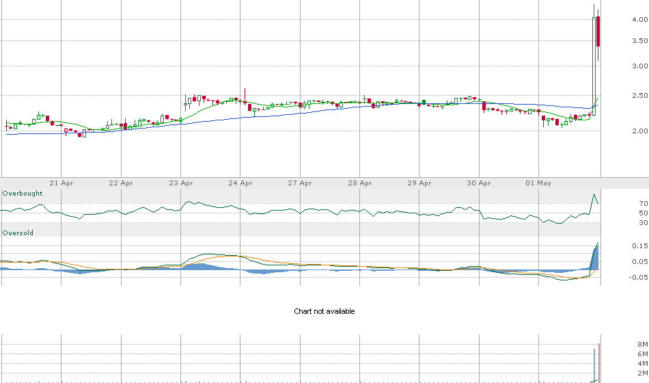Click the 27 Apr date label

click(x=300, y=183)
